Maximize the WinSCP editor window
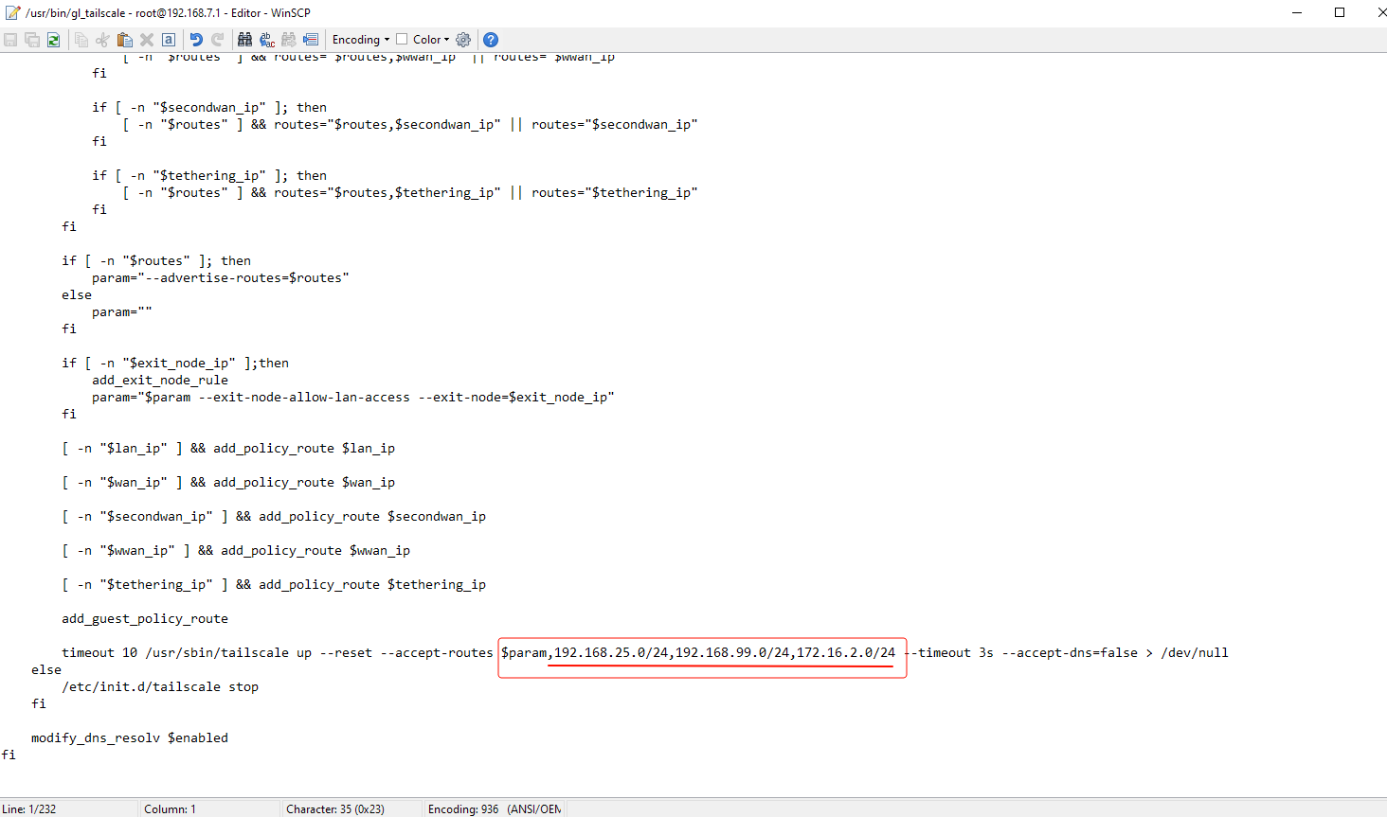The width and height of the screenshot is (1387, 817). [x=1340, y=12]
